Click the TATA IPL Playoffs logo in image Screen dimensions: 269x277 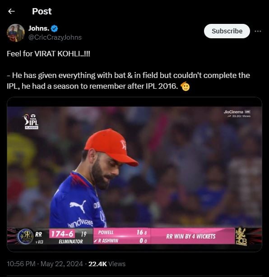coord(31,122)
